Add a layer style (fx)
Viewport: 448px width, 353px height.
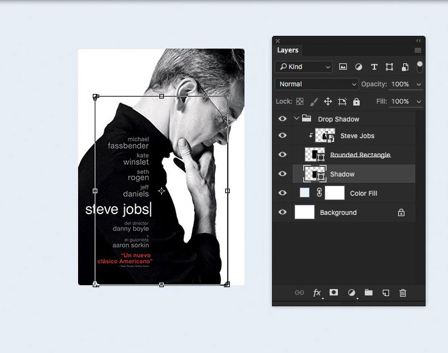tap(317, 293)
